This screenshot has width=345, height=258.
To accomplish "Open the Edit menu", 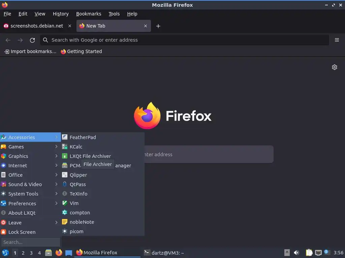I will click(x=23, y=14).
